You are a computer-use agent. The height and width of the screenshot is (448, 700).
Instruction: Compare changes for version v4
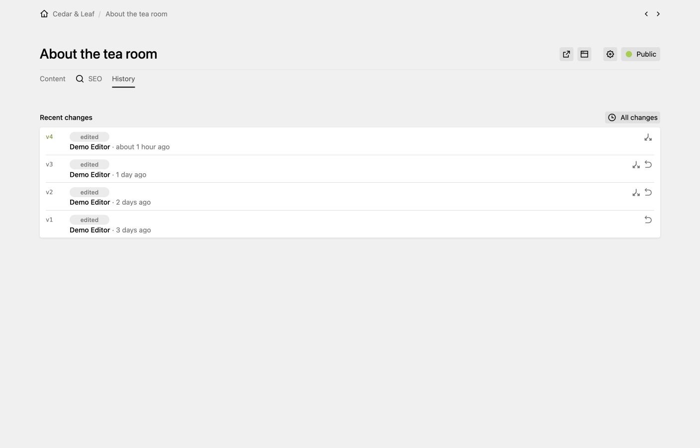click(648, 137)
